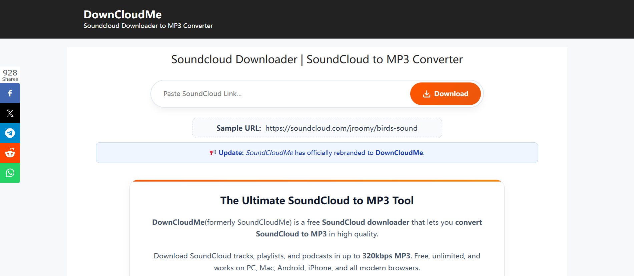This screenshot has width=634, height=276.
Task: Click the 'Sample URL:' label
Action: click(238, 128)
